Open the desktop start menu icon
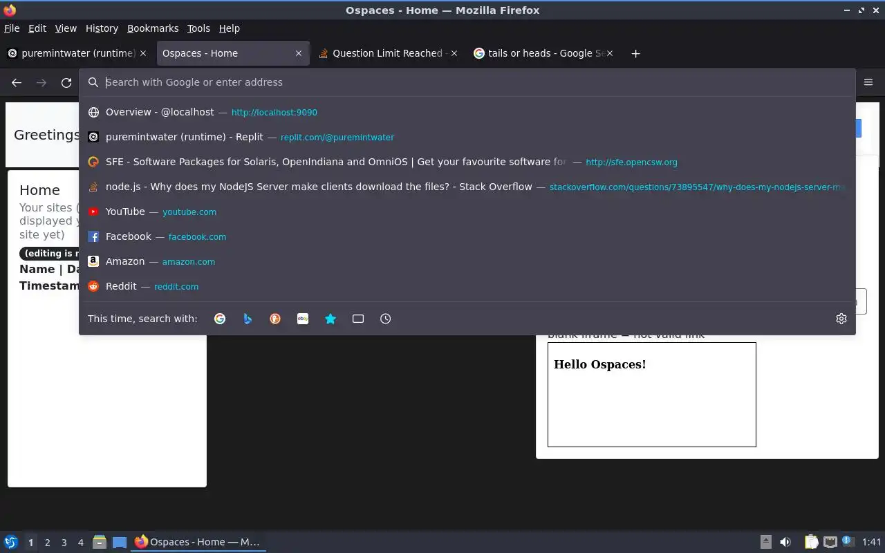 click(10, 542)
